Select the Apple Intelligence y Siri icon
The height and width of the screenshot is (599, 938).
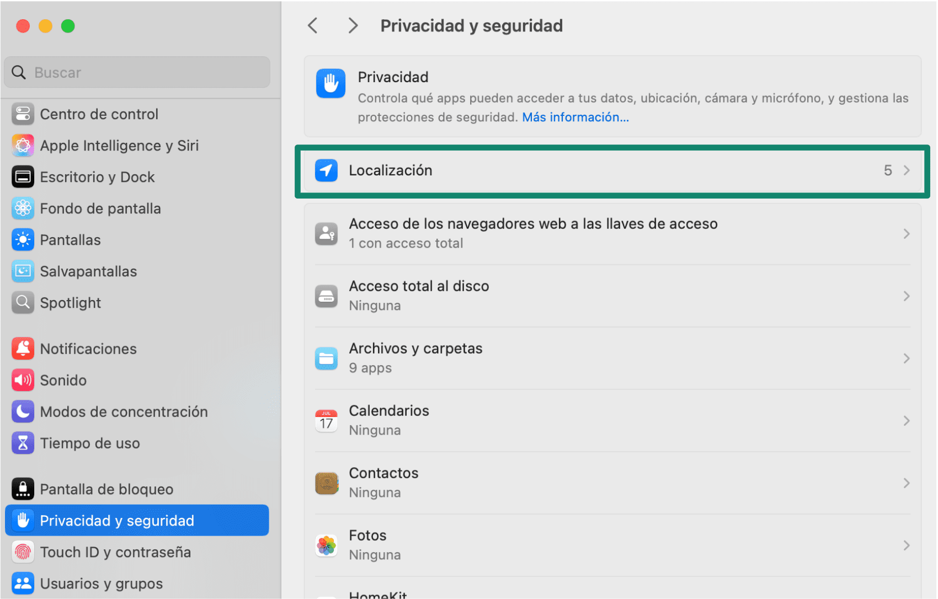[x=23, y=146]
